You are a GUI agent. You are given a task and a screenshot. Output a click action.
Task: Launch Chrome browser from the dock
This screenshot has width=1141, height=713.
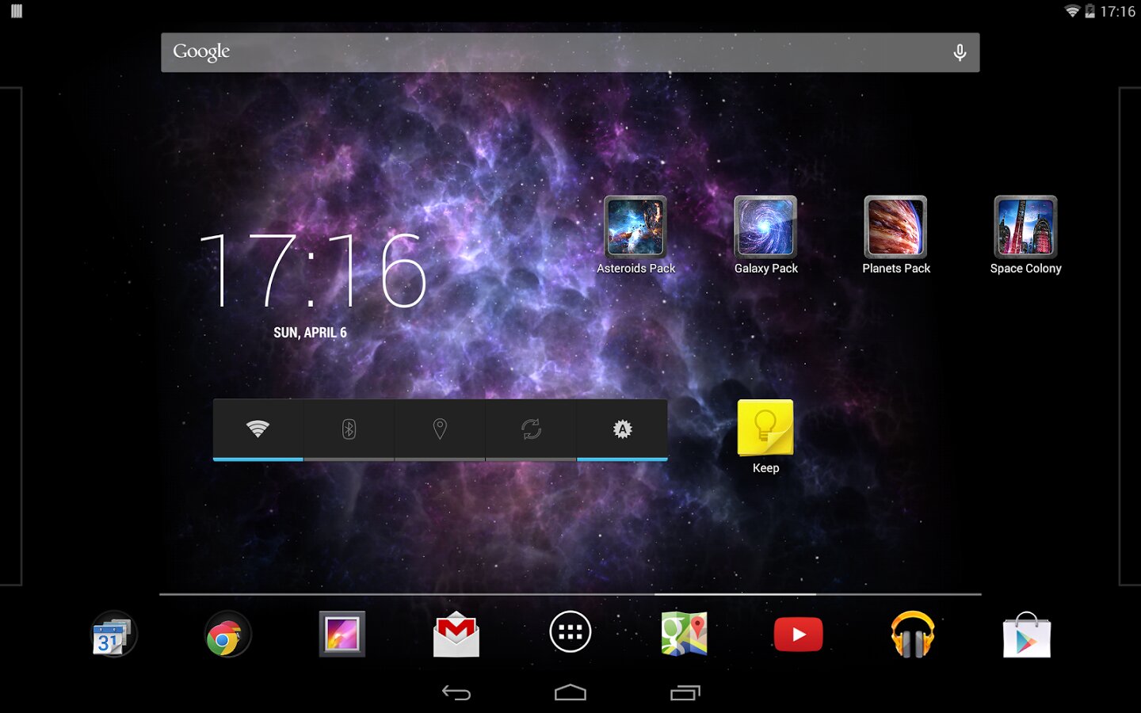(227, 634)
